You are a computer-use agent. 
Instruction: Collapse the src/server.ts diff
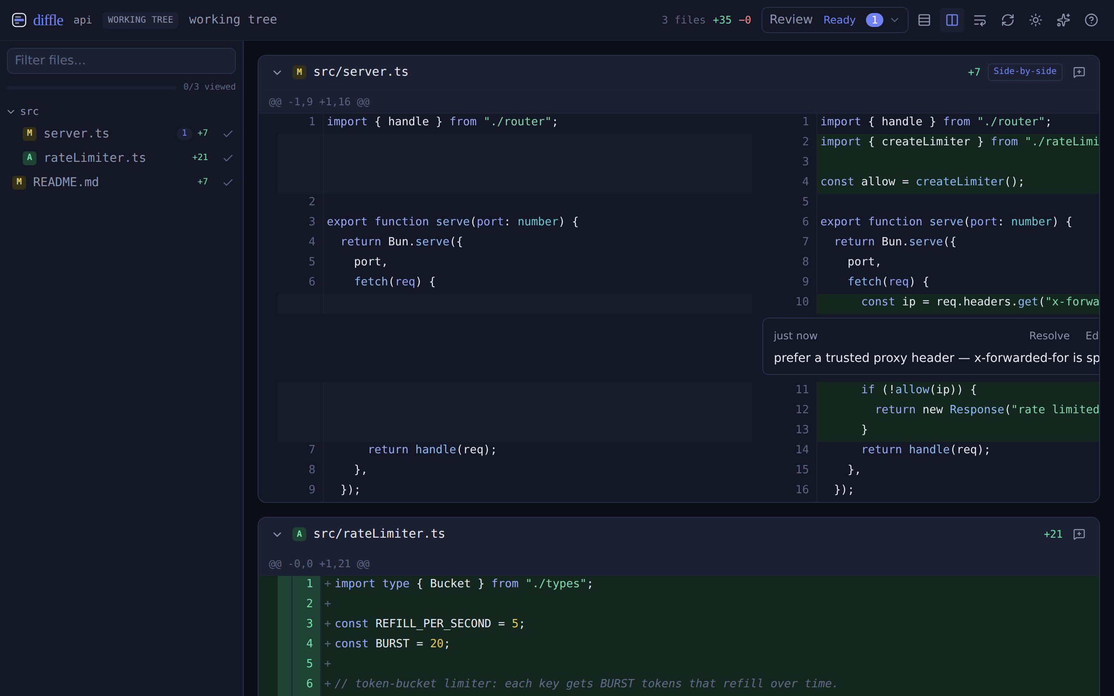tap(277, 72)
